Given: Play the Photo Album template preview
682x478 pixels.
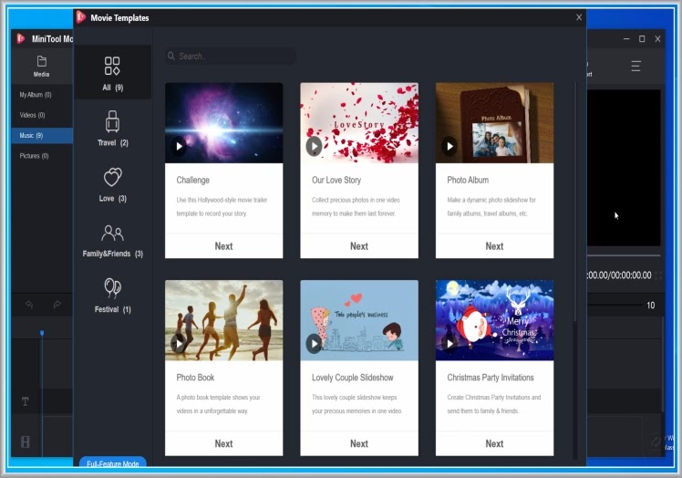Looking at the screenshot, I should pos(449,146).
